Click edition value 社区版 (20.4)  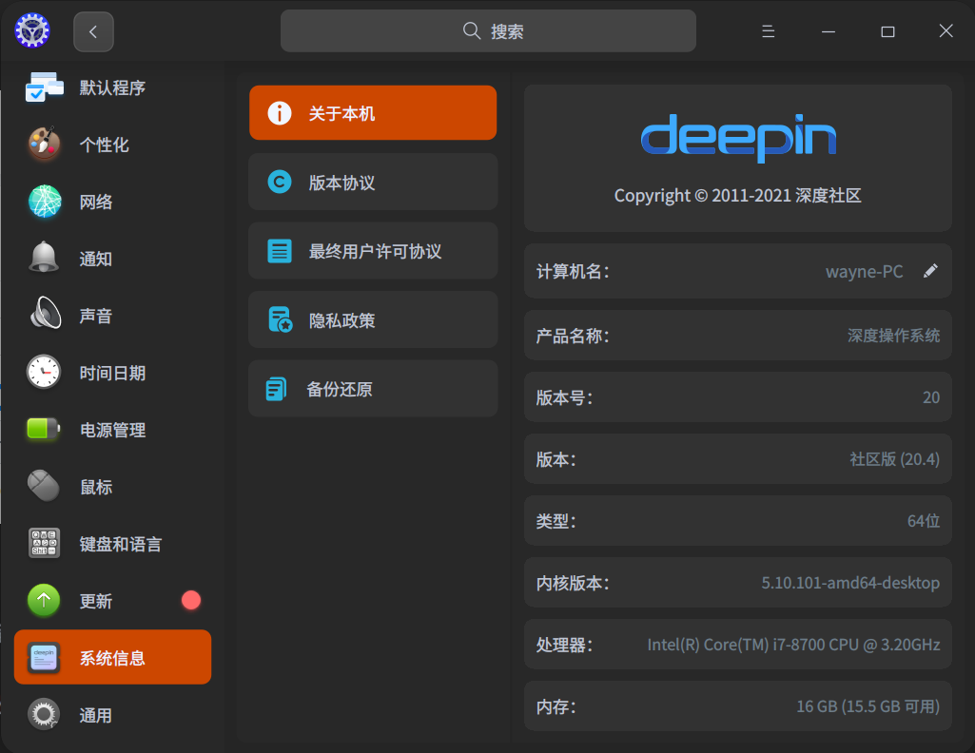[x=894, y=459]
